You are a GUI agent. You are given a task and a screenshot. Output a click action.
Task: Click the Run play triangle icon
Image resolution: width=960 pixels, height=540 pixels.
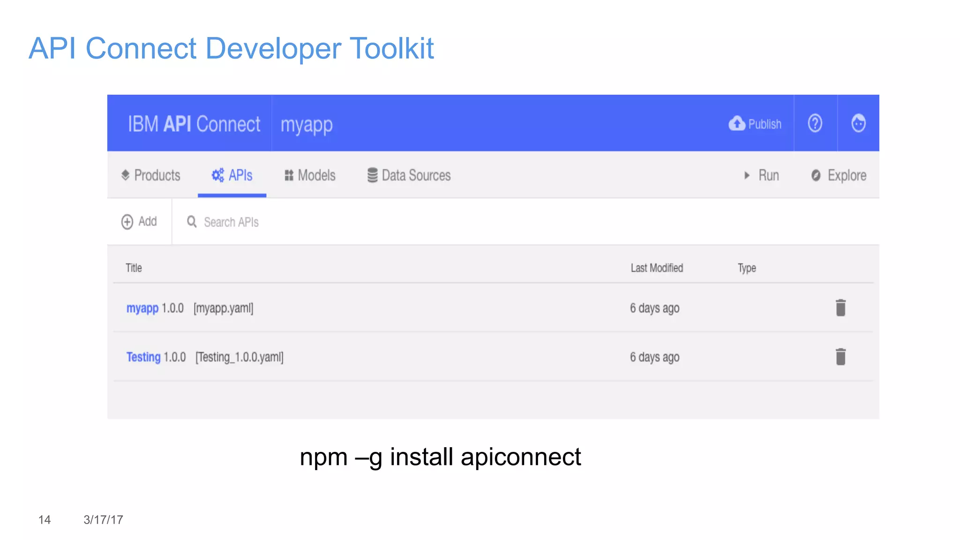747,175
